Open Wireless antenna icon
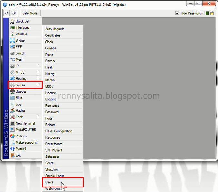This screenshot has height=192, width=218. coord(12,34)
